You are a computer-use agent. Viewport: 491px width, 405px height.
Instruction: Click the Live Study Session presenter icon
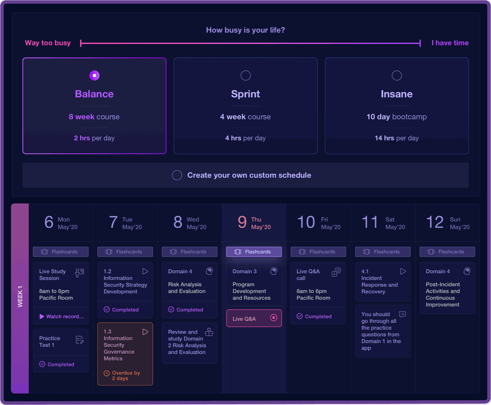(79, 272)
